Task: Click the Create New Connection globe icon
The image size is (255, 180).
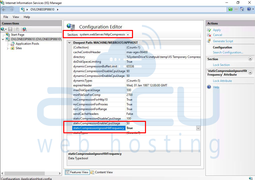Action: point(3,29)
